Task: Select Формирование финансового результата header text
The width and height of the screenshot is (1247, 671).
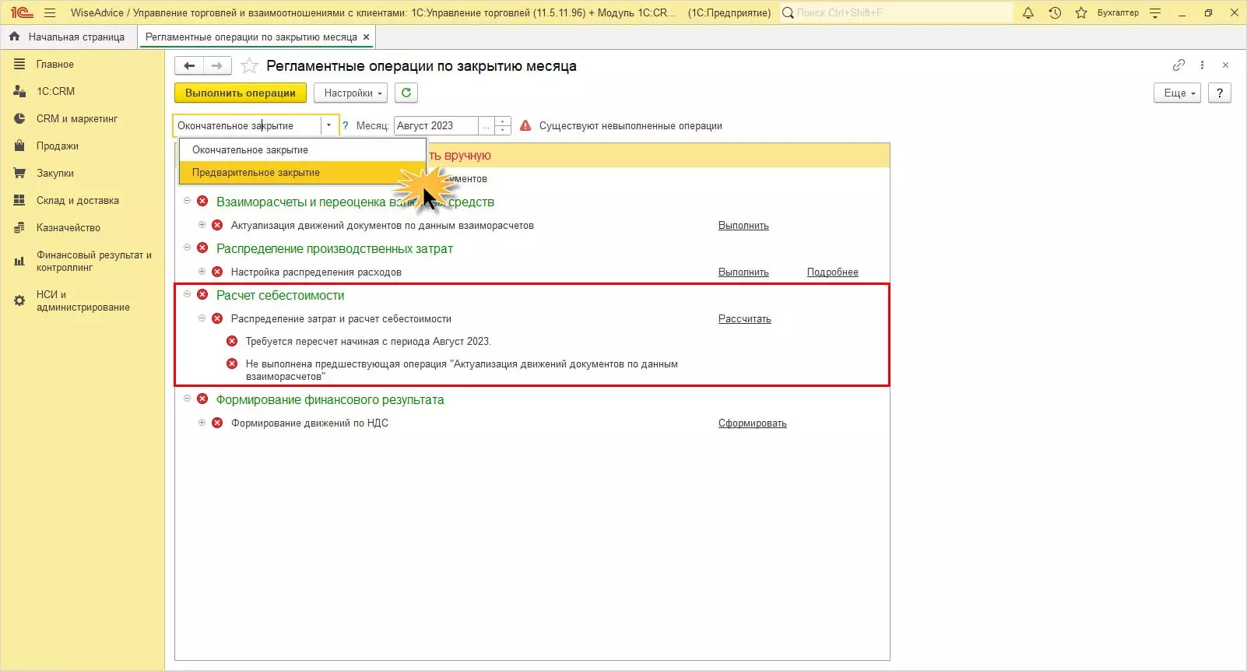Action: [330, 399]
